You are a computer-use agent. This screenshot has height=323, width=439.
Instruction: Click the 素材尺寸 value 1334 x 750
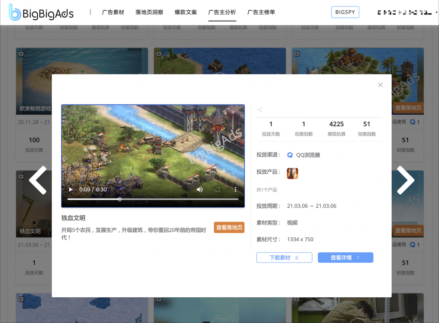point(300,240)
